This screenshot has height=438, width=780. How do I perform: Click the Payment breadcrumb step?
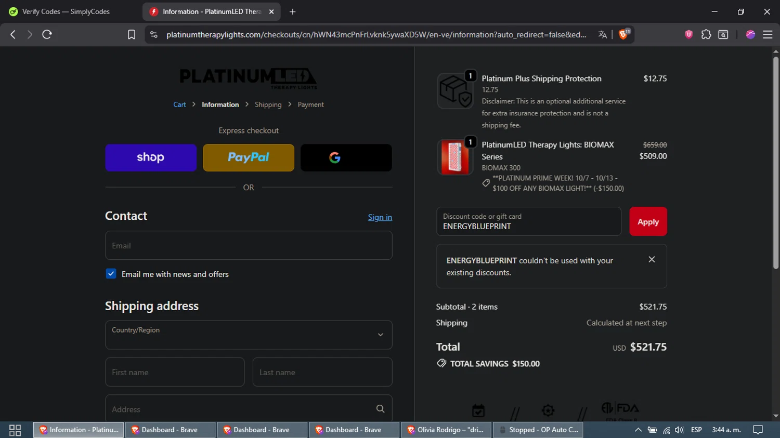coord(310,104)
